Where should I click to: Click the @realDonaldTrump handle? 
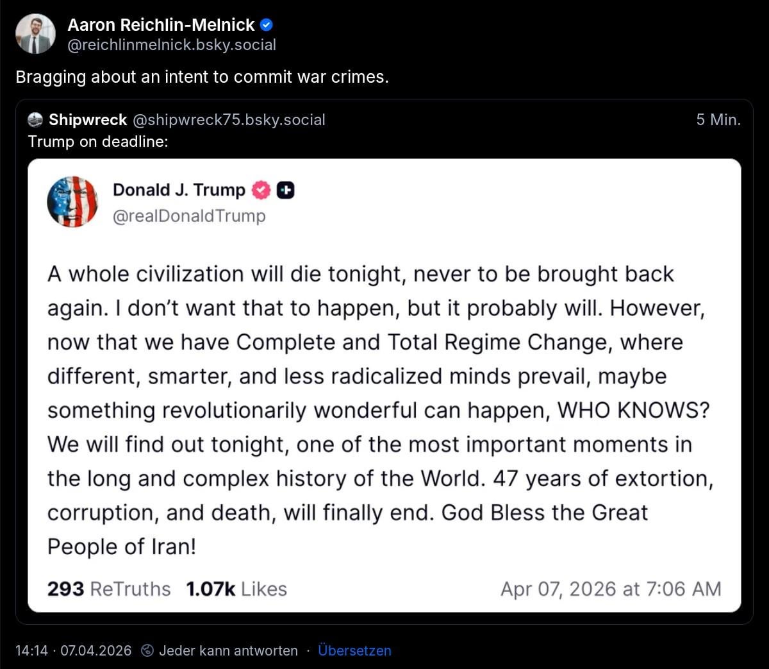click(189, 216)
